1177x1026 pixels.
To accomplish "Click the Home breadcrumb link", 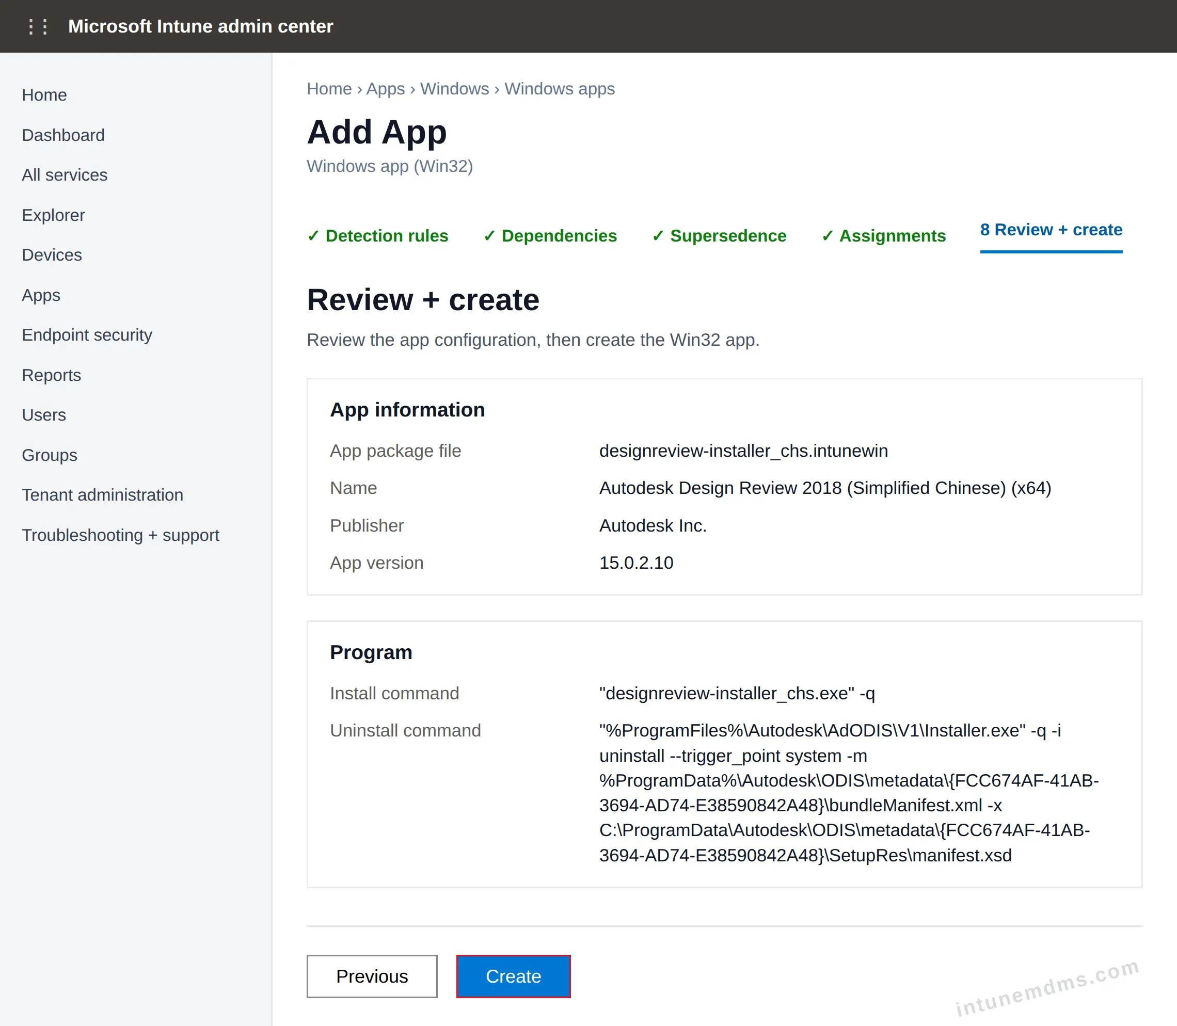I will click(x=329, y=89).
